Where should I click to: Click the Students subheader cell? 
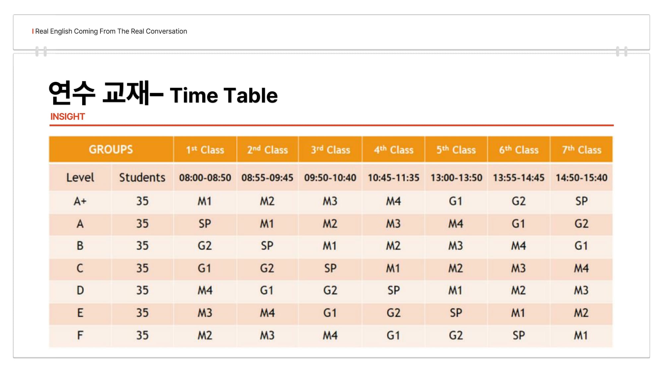142,177
